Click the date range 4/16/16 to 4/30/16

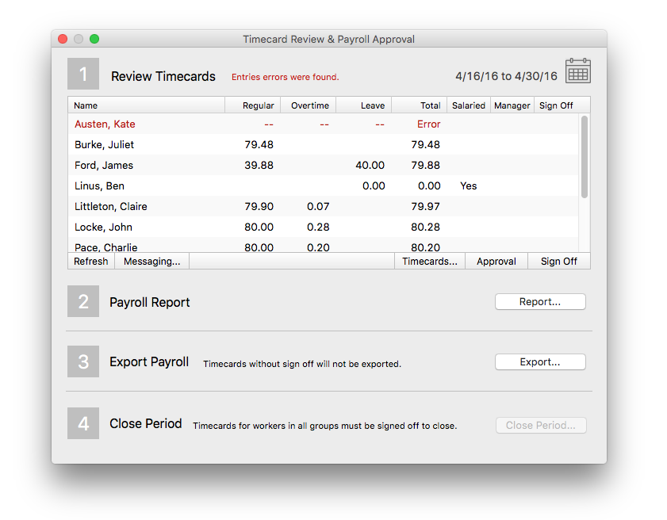coord(506,76)
